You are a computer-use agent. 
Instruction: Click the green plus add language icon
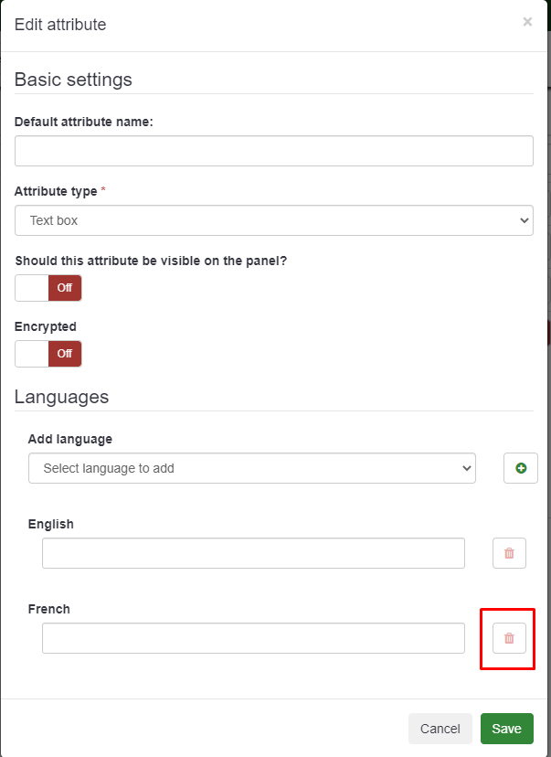521,468
